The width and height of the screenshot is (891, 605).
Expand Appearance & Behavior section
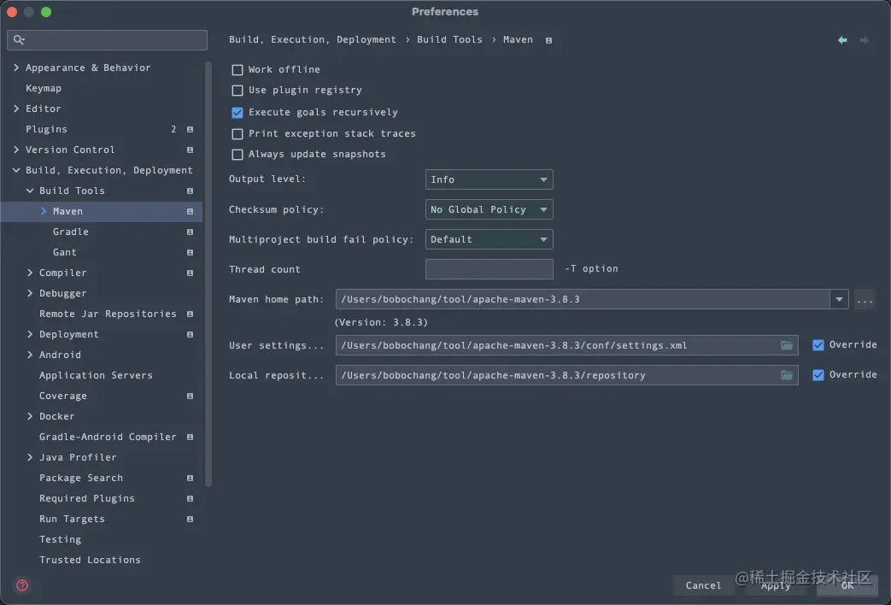(16, 68)
